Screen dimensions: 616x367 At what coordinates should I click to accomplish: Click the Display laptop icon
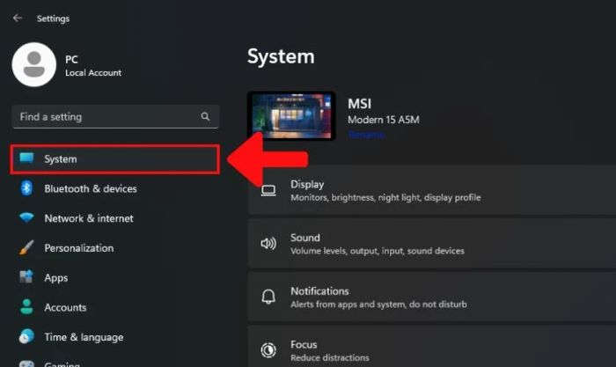268,191
